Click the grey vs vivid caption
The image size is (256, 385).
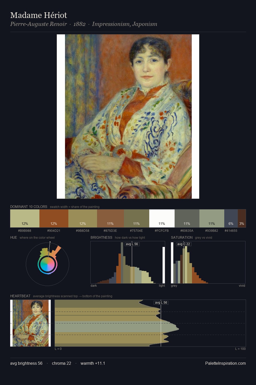(204, 238)
